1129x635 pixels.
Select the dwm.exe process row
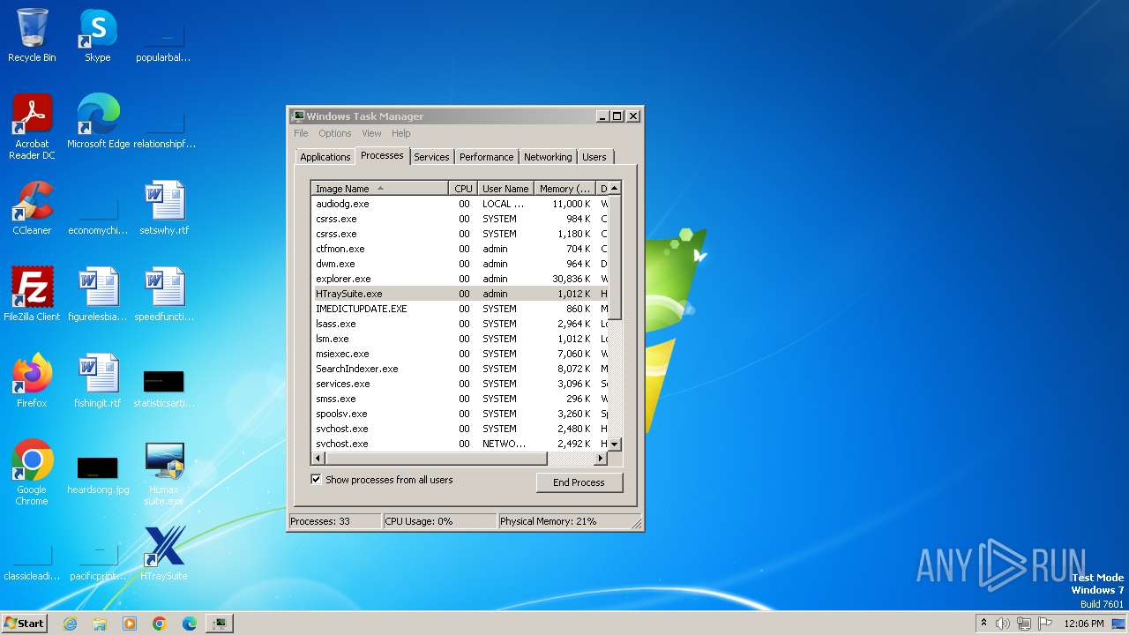(x=460, y=264)
